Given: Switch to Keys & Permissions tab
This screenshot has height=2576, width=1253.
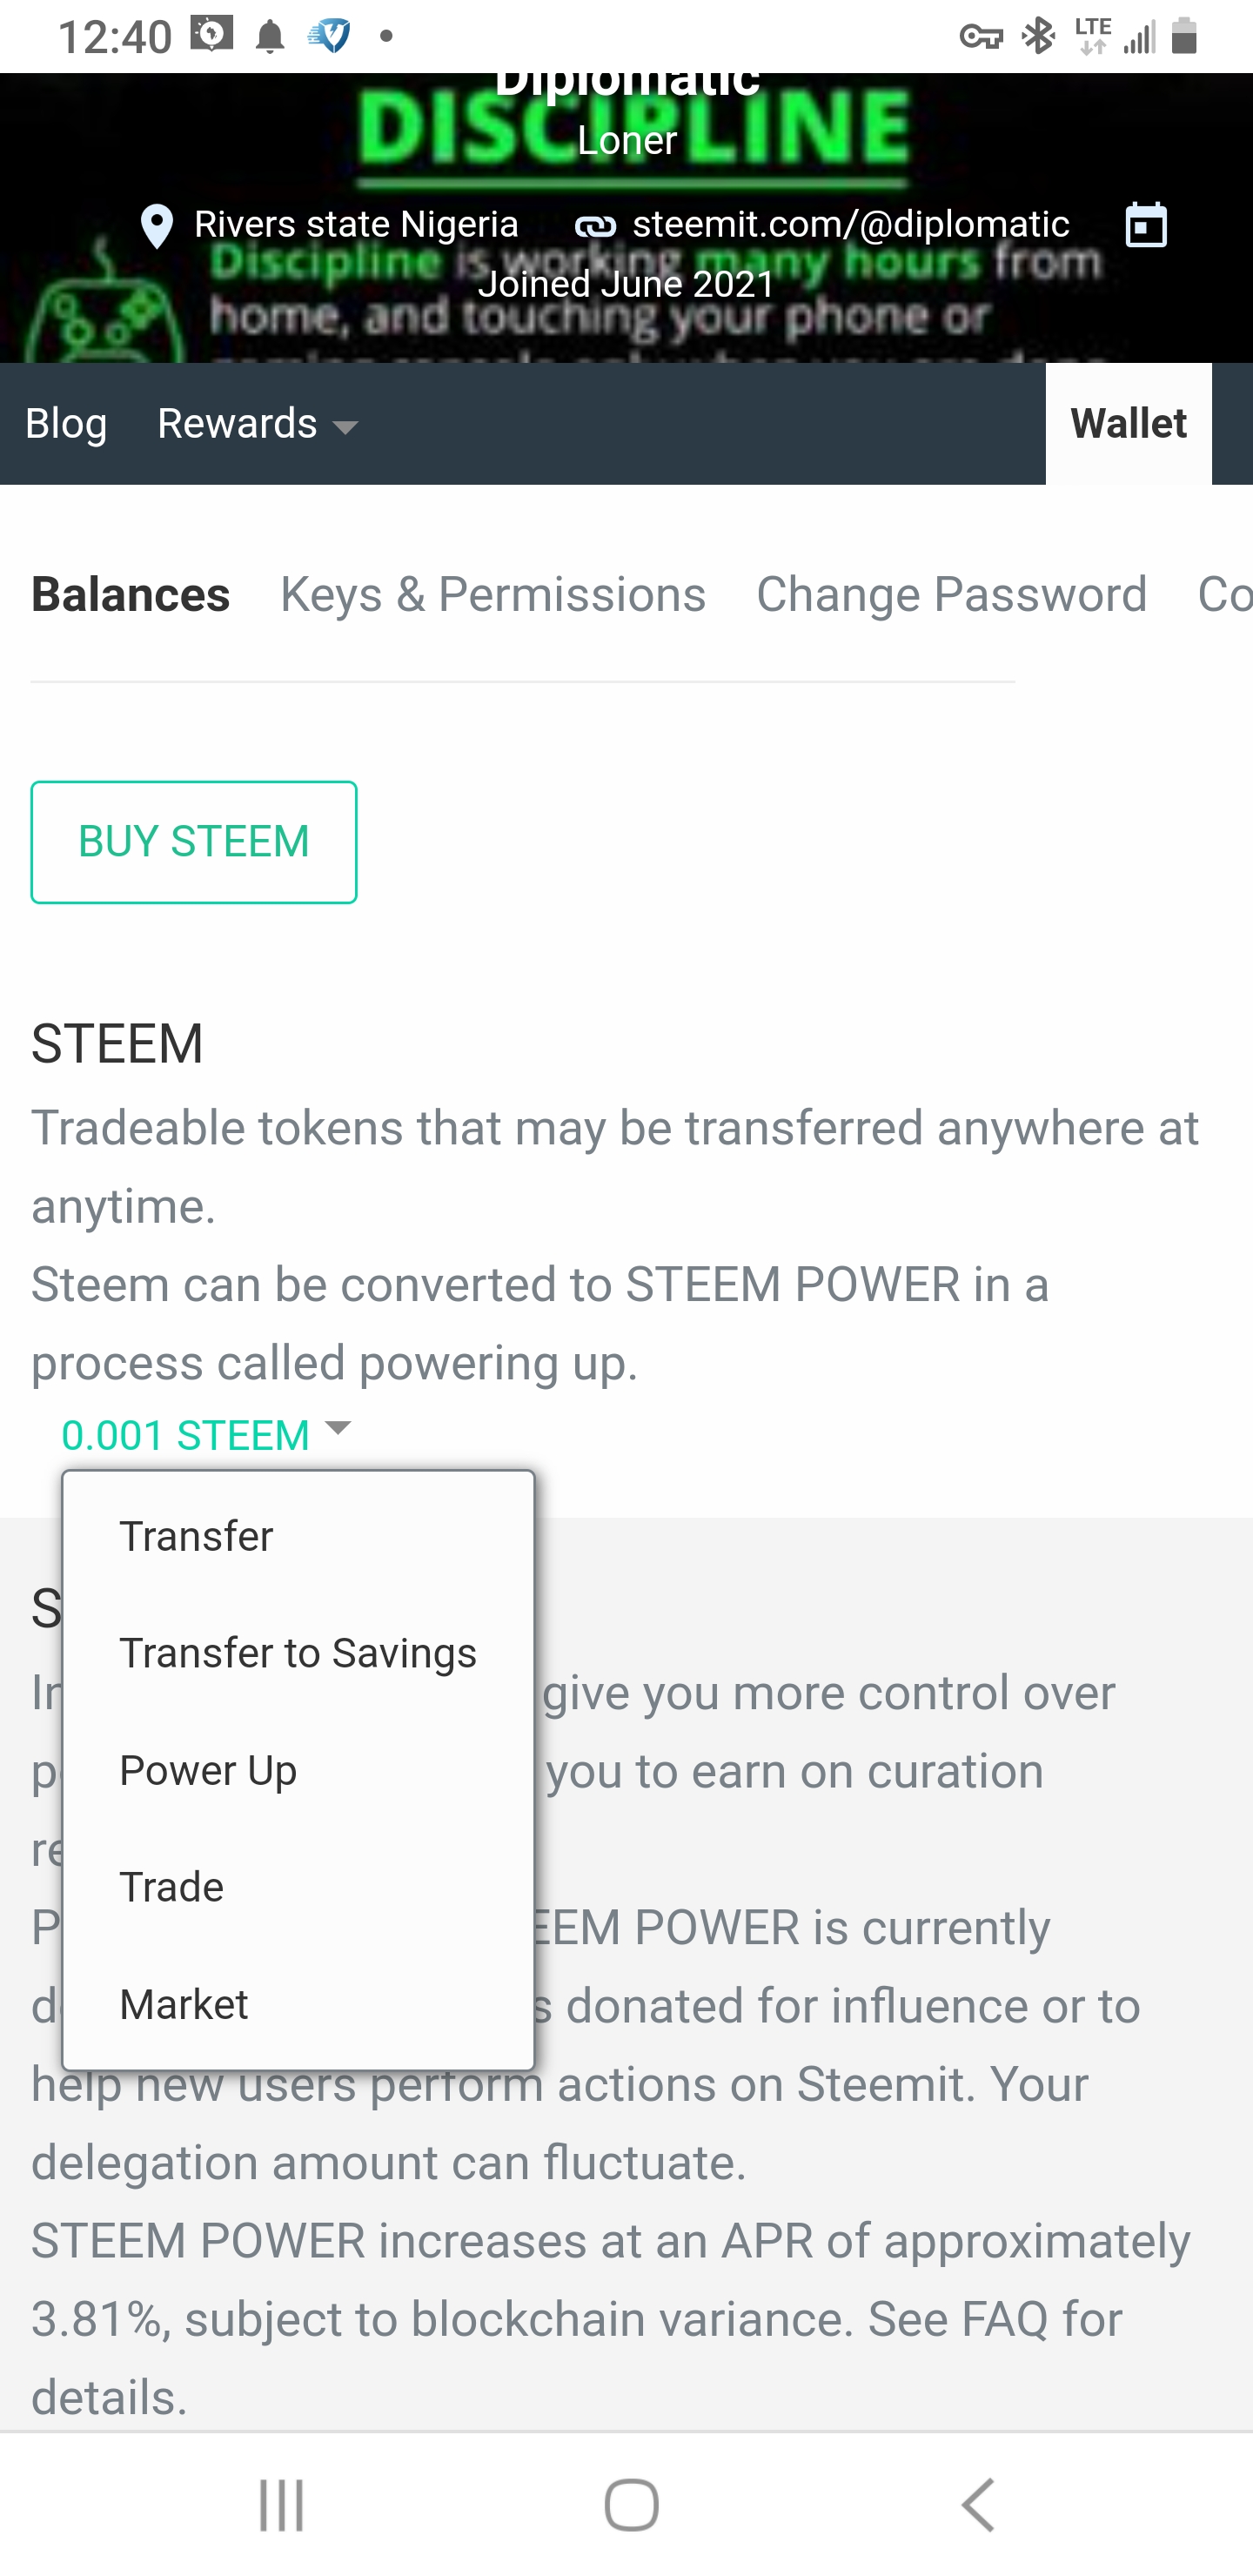Looking at the screenshot, I should pos(493,594).
